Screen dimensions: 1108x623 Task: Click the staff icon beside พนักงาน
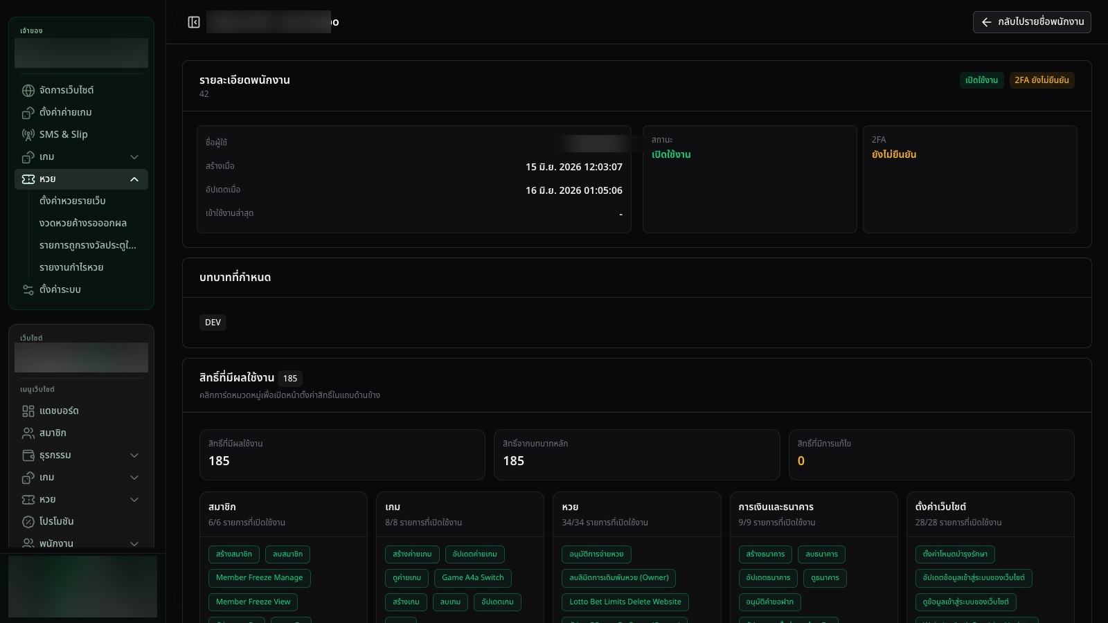[28, 543]
